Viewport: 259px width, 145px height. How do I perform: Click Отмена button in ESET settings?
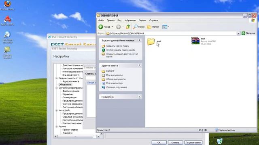pyautogui.click(x=175, y=143)
